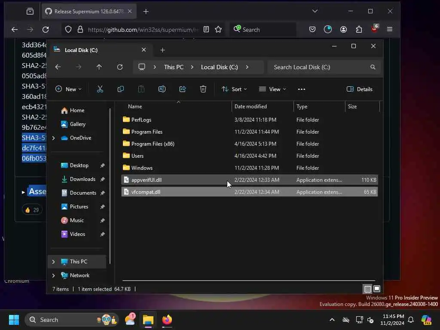Click Firefox tracking protection shield icon
This screenshot has width=440, height=330.
pos(68,30)
